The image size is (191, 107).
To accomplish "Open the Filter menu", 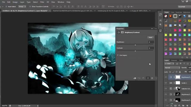I will [42, 2].
